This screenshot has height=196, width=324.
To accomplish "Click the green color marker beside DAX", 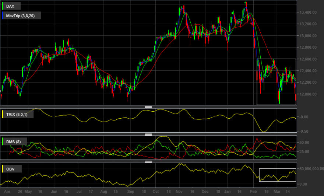I will point(3,6).
